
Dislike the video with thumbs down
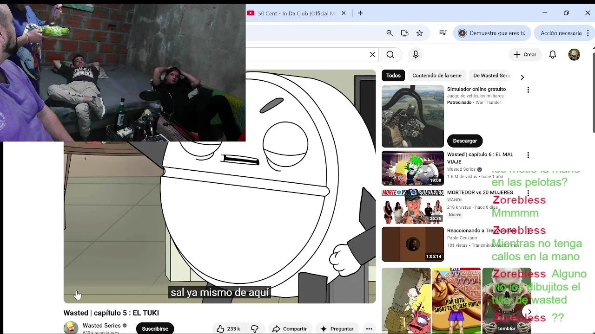tap(255, 328)
